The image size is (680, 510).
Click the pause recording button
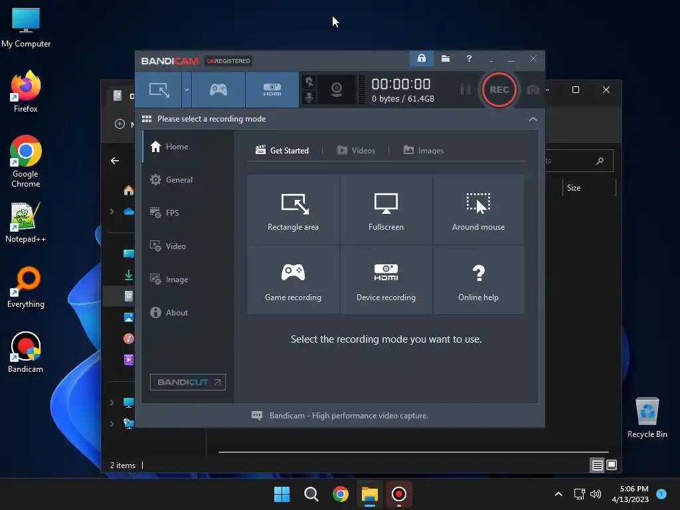tap(466, 90)
